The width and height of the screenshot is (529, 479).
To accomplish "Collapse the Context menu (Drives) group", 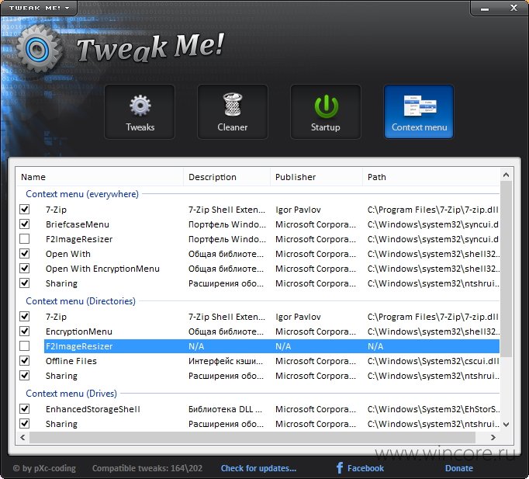I will coord(71,394).
